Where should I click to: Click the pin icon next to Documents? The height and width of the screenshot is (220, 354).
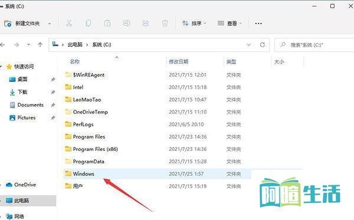[53, 105]
